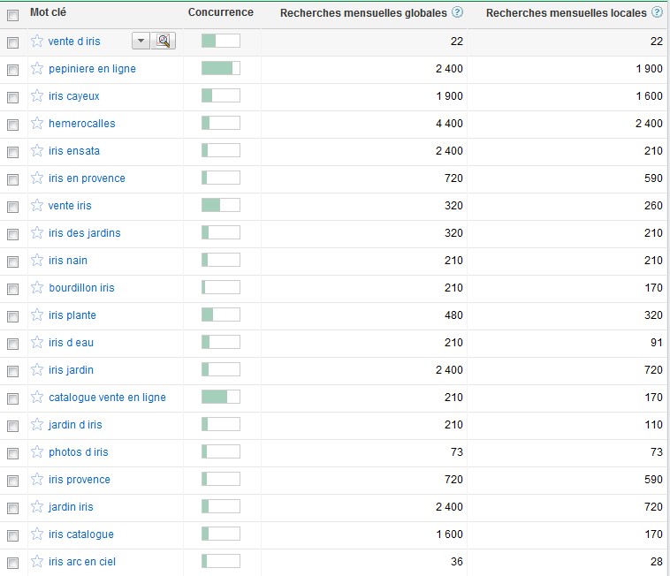The image size is (670, 576).
Task: Star the keyword 'iris cayeux'
Action: pos(37,95)
